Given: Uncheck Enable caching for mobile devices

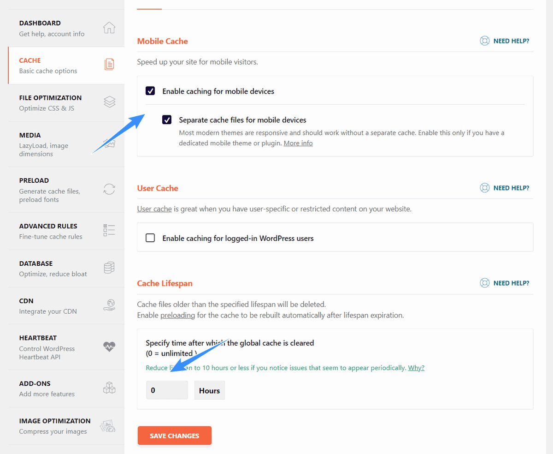Looking at the screenshot, I should coord(150,91).
